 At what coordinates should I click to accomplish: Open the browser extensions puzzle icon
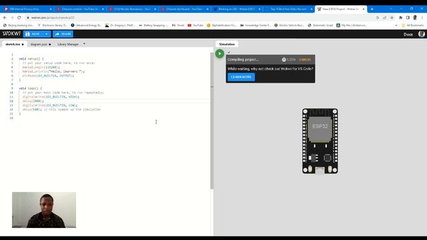coord(400,17)
